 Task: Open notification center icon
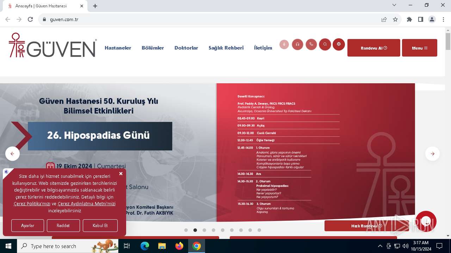(439, 246)
